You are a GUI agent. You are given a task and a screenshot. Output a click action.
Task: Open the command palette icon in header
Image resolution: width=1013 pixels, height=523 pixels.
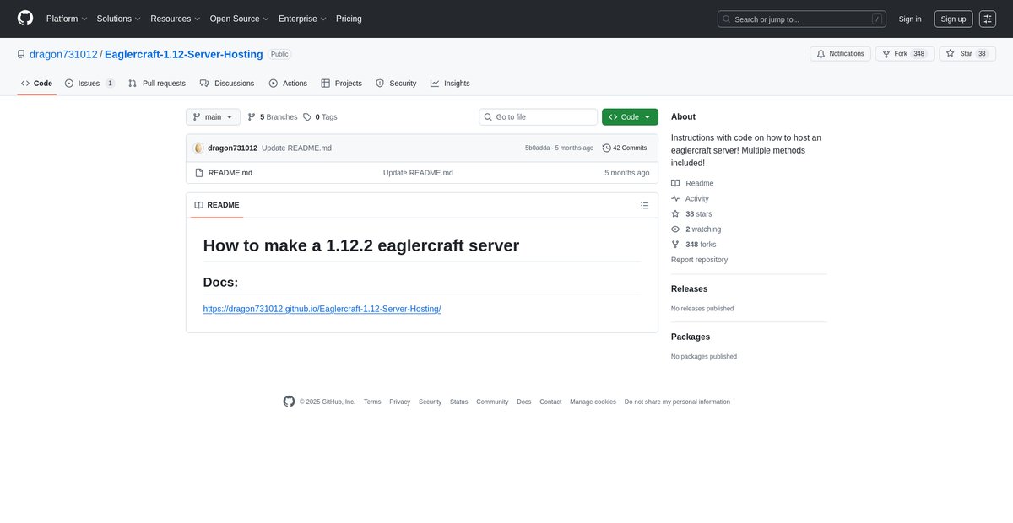coord(988,19)
